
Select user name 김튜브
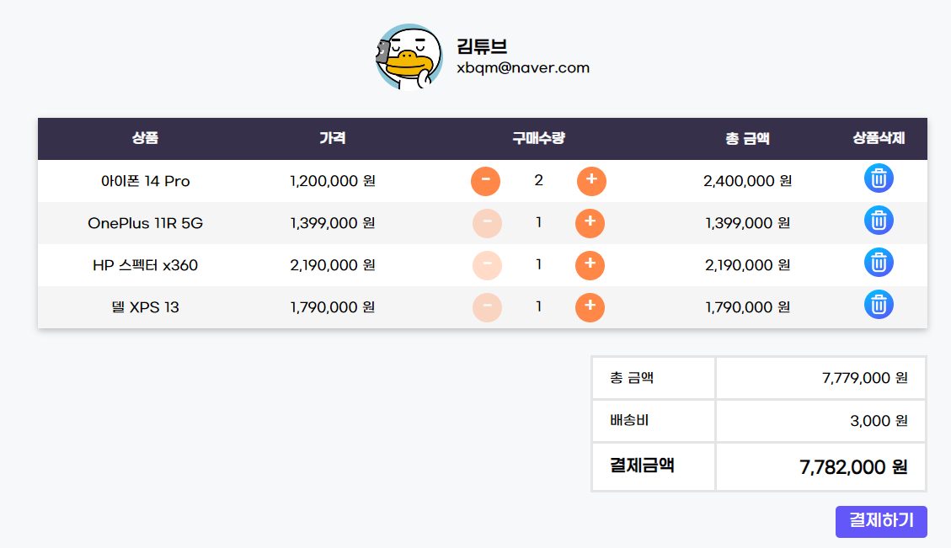[482, 46]
